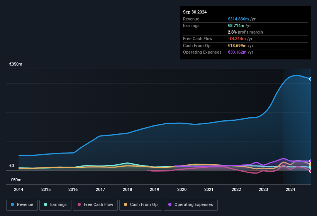Toggle the Operating Expenses legend button
This screenshot has width=317, height=216.
tap(191, 205)
